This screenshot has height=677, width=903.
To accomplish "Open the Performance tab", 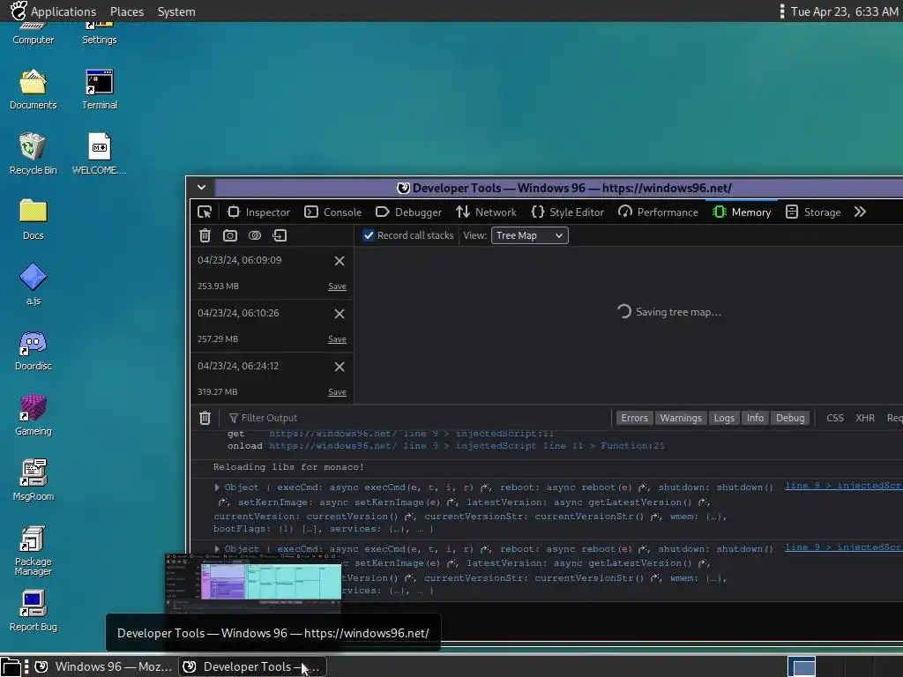I will tap(658, 212).
